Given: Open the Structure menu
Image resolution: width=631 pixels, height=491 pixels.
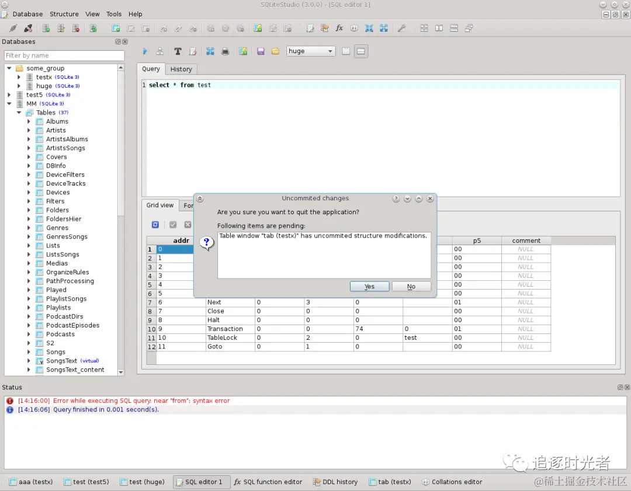Looking at the screenshot, I should click(64, 14).
